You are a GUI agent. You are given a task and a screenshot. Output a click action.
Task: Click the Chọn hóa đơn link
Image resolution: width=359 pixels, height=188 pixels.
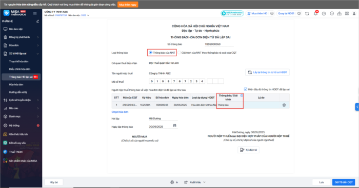(x=119, y=112)
